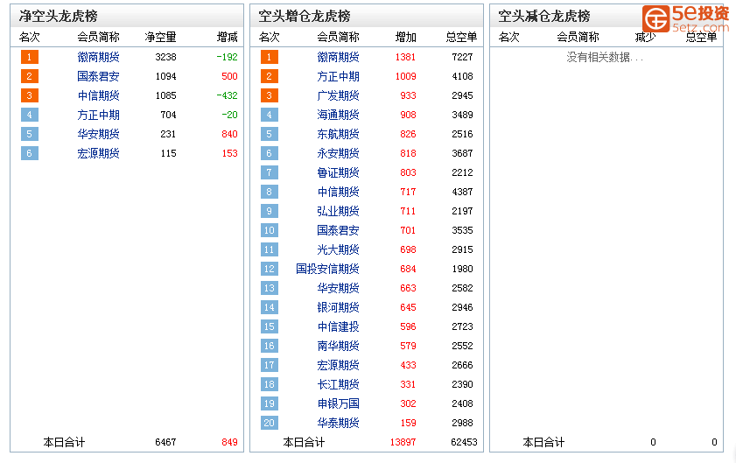The image size is (736, 463).
Task: Click the increase value 1009
Action: (x=405, y=76)
